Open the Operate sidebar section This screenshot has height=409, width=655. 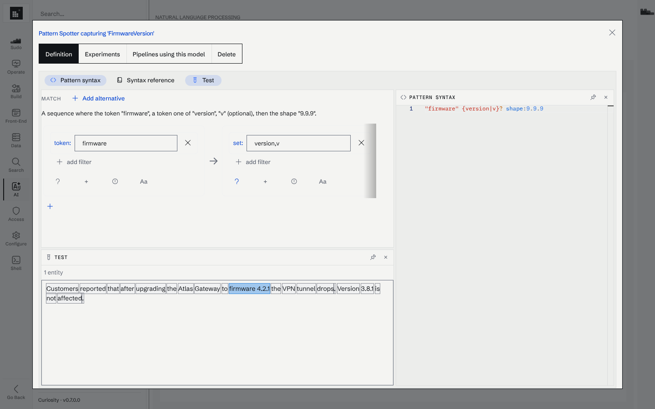tap(16, 67)
